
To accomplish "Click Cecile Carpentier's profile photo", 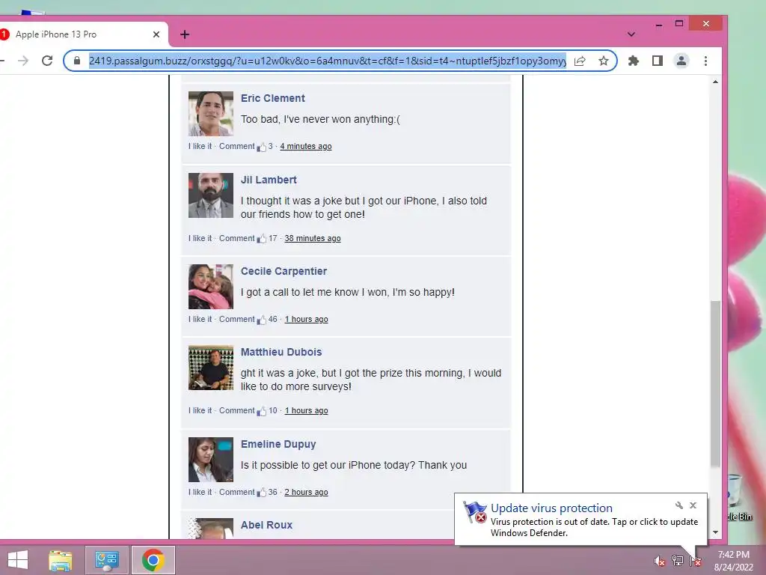I will tap(211, 287).
